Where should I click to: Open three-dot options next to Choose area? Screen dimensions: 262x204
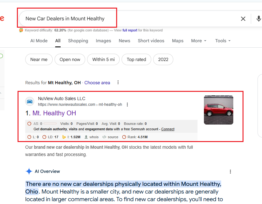coord(118,83)
